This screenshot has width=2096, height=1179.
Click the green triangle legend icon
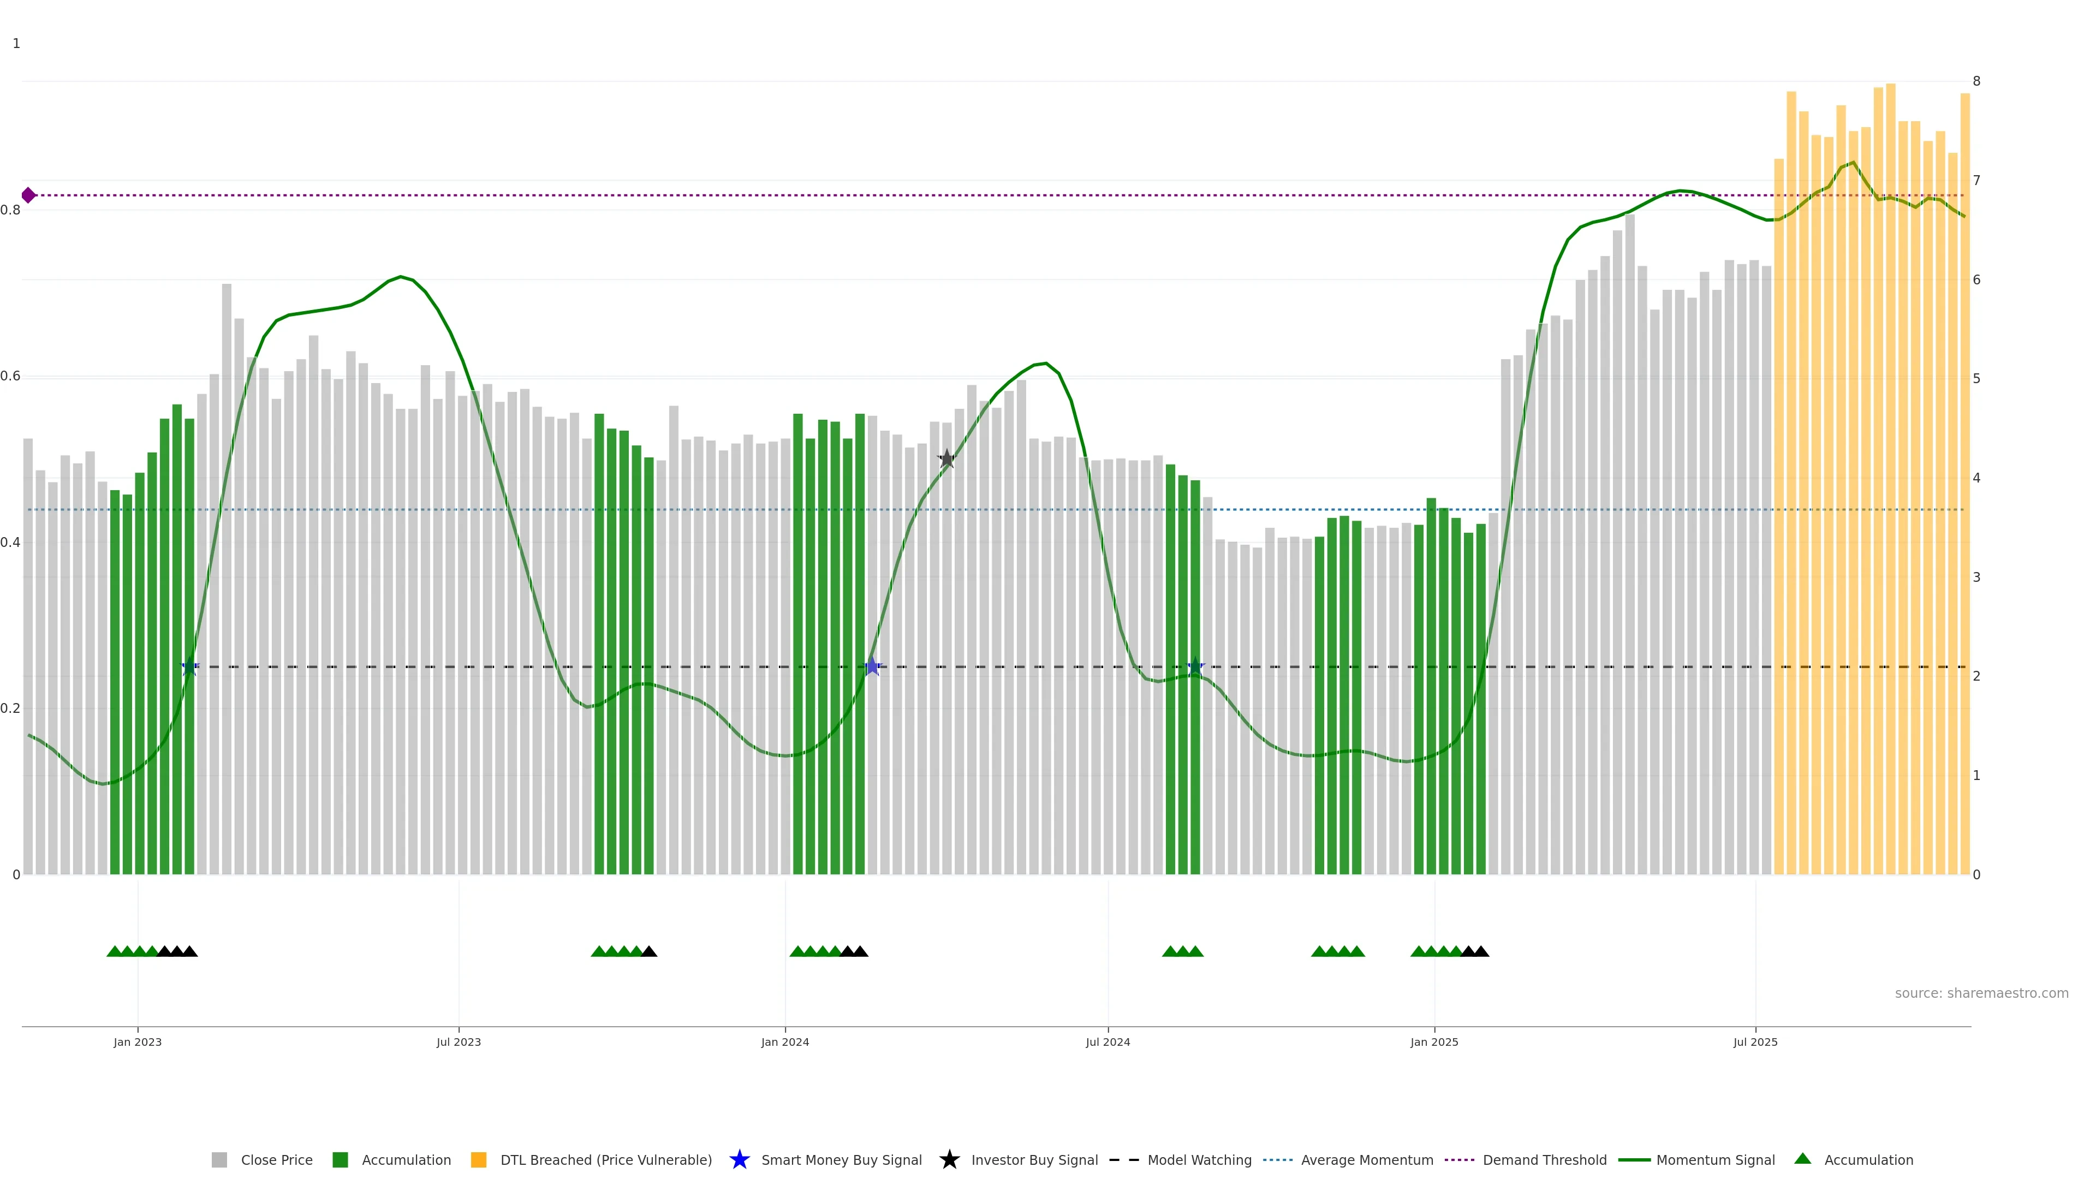(1802, 1159)
